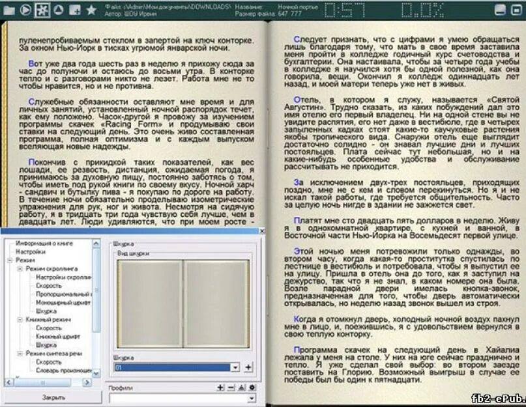This screenshot has height=407, width=526.
Task: Click the book title Ночной портье
Action: point(298,7)
